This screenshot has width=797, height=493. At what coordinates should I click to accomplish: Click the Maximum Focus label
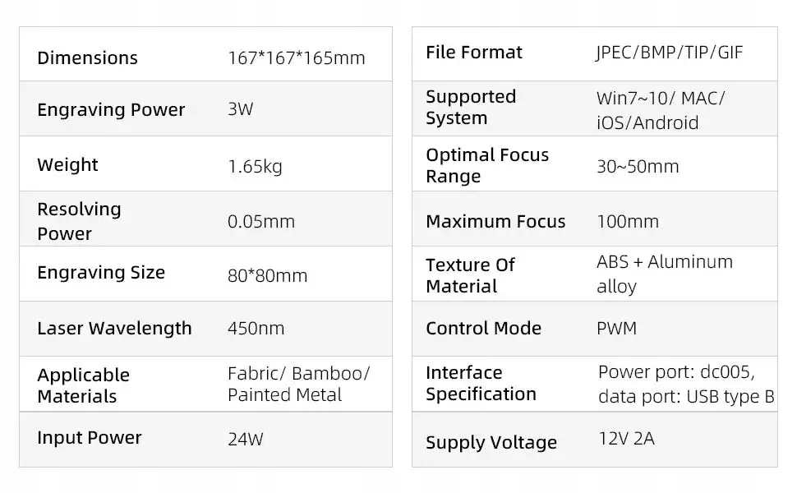coord(495,222)
